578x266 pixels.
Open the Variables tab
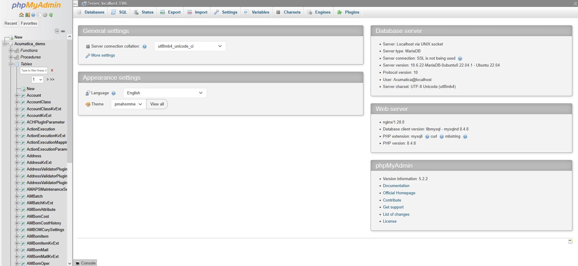tap(256, 12)
